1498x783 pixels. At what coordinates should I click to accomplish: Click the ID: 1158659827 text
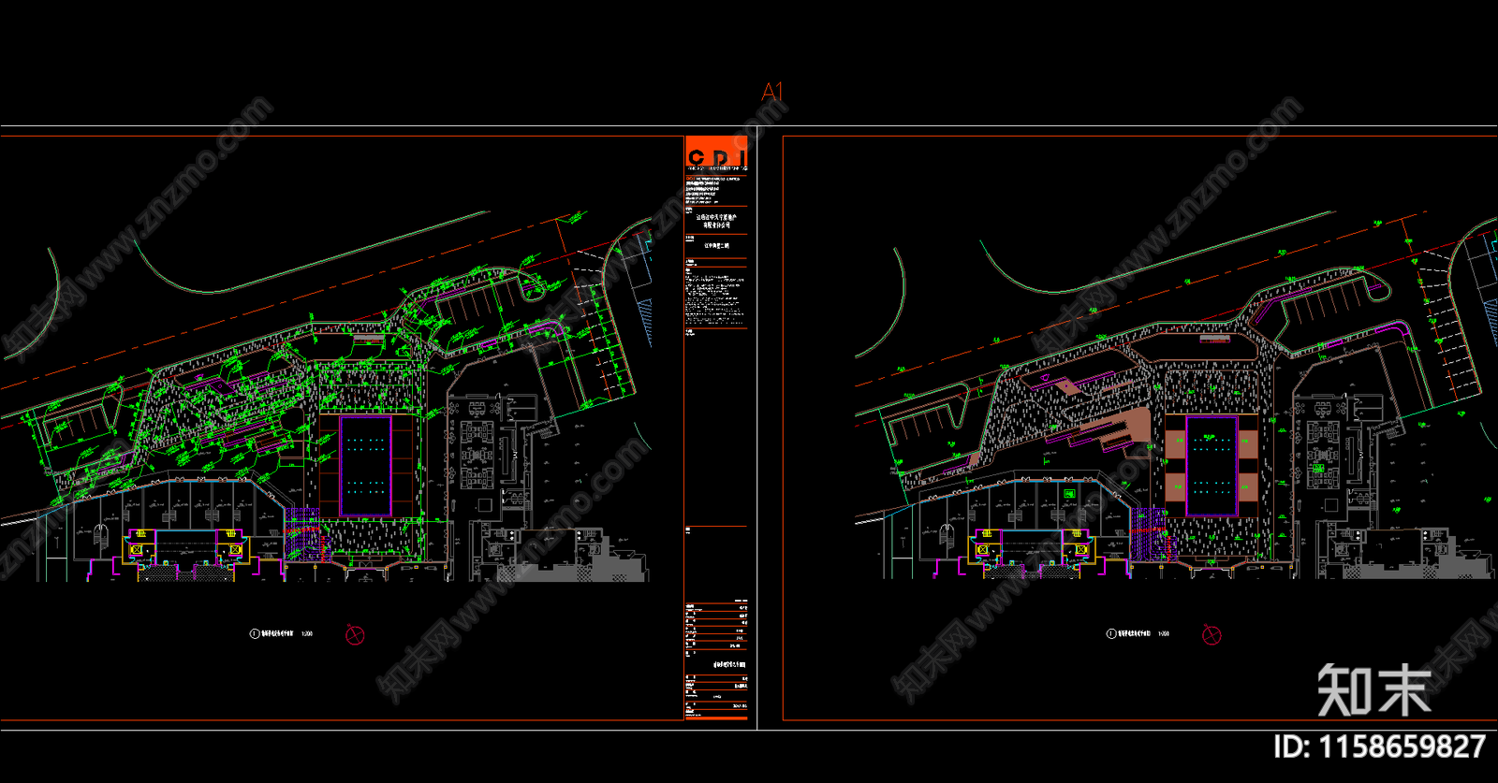pos(1379,747)
